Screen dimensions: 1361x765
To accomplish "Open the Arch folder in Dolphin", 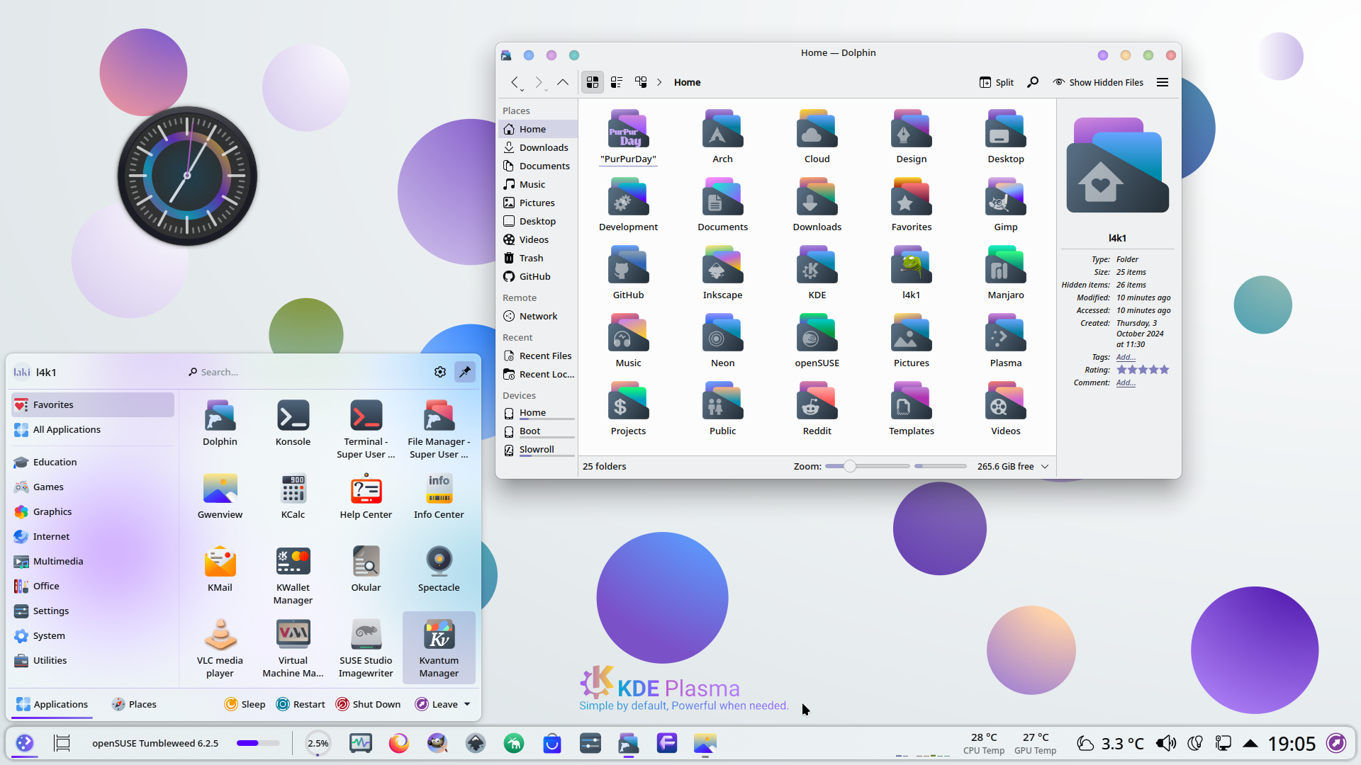I will tap(722, 137).
